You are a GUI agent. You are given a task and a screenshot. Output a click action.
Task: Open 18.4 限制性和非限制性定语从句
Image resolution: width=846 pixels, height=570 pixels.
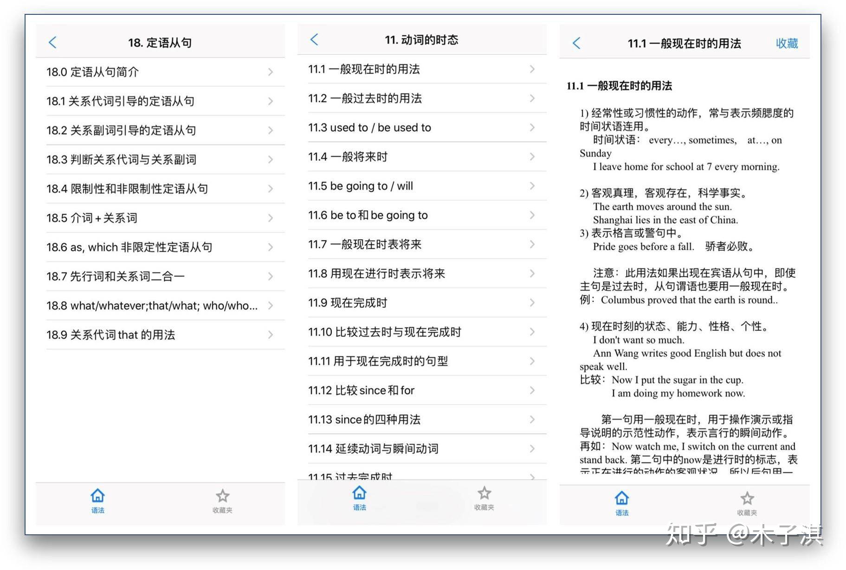(x=161, y=189)
